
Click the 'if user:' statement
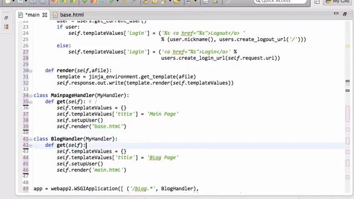tap(68, 27)
